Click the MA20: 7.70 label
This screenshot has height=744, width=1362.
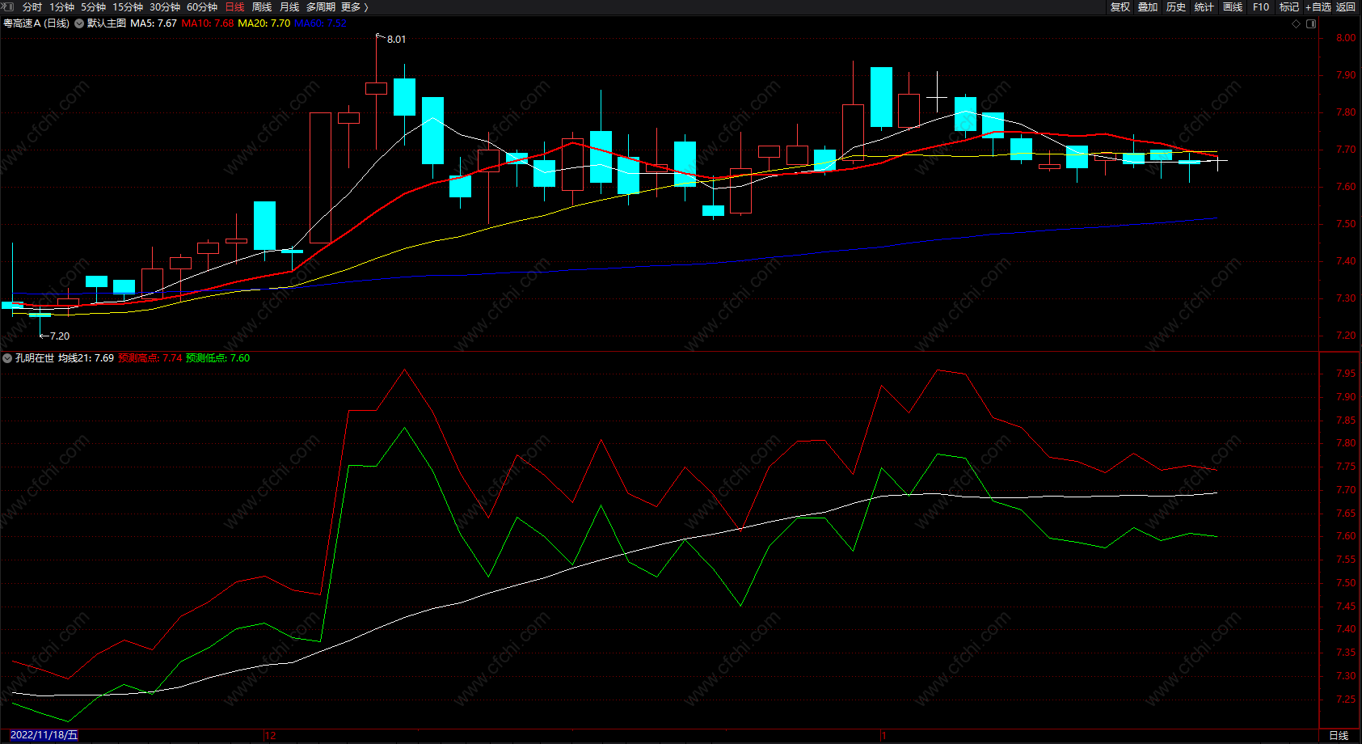264,23
